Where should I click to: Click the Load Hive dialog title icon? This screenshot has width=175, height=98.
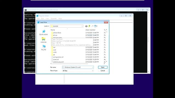(x=38, y=22)
